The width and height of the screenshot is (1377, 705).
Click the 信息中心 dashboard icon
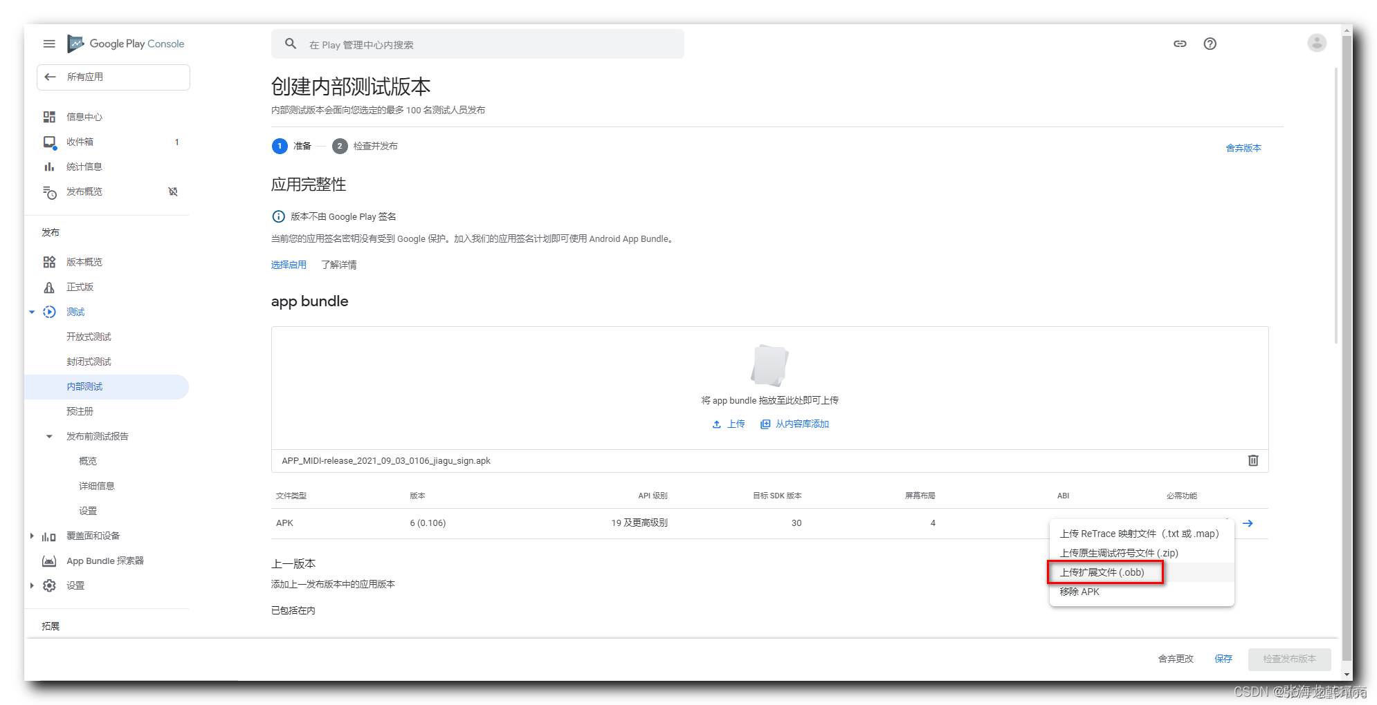tap(49, 117)
